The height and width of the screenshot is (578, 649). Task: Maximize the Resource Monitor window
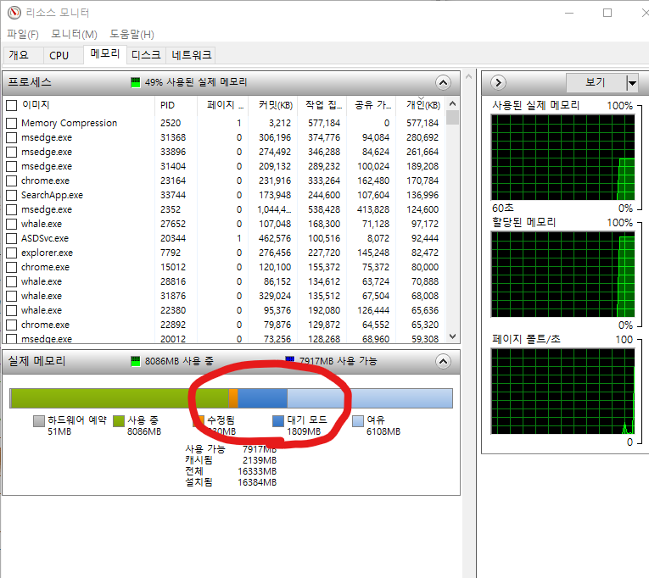click(x=607, y=13)
